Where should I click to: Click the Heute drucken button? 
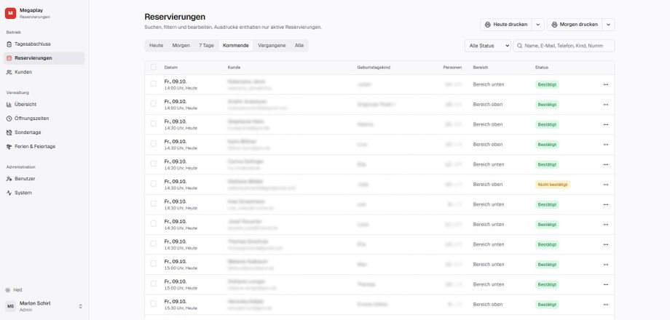coord(506,25)
